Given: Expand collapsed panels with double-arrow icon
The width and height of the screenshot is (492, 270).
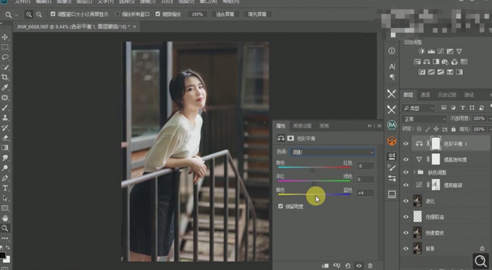Looking at the screenshot, I should (x=370, y=126).
